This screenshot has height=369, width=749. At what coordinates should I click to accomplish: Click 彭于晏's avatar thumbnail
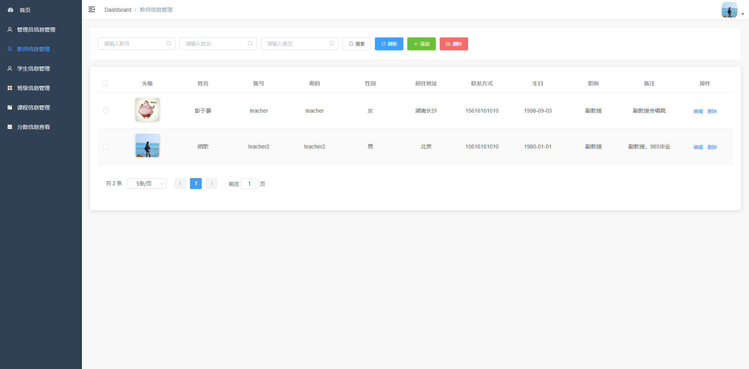pyautogui.click(x=147, y=110)
